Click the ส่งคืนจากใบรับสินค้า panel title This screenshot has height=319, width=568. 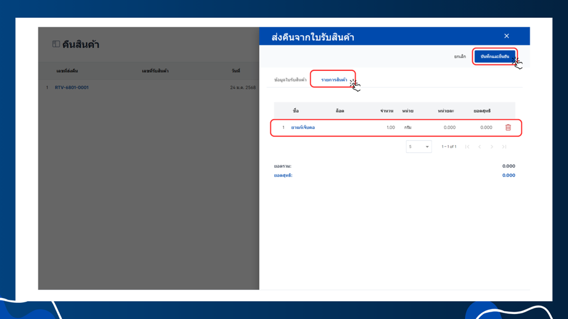(313, 37)
